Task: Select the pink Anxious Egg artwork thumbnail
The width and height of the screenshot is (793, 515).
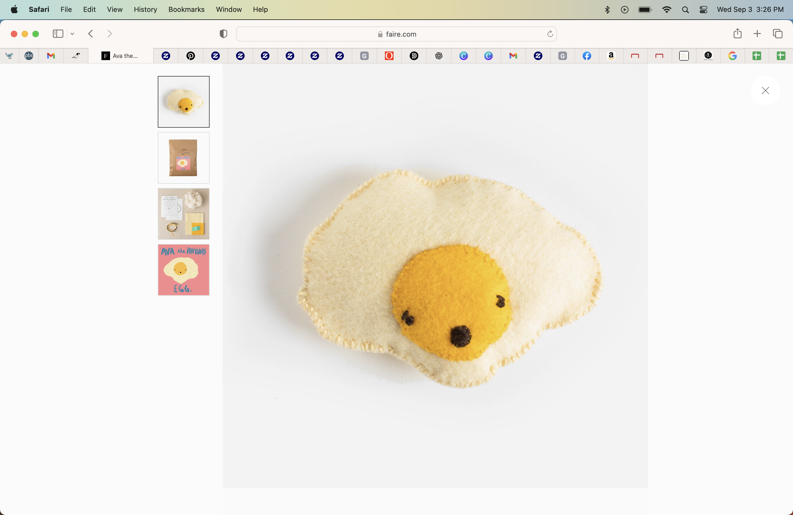Action: coord(184,270)
